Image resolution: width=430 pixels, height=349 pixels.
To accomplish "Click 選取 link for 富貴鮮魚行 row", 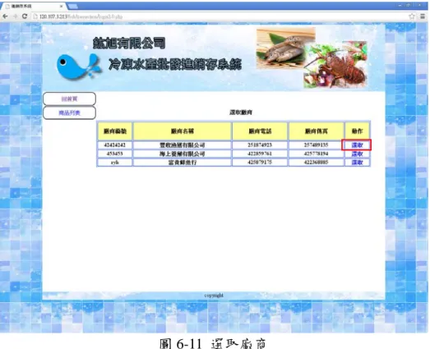I will click(x=357, y=163).
